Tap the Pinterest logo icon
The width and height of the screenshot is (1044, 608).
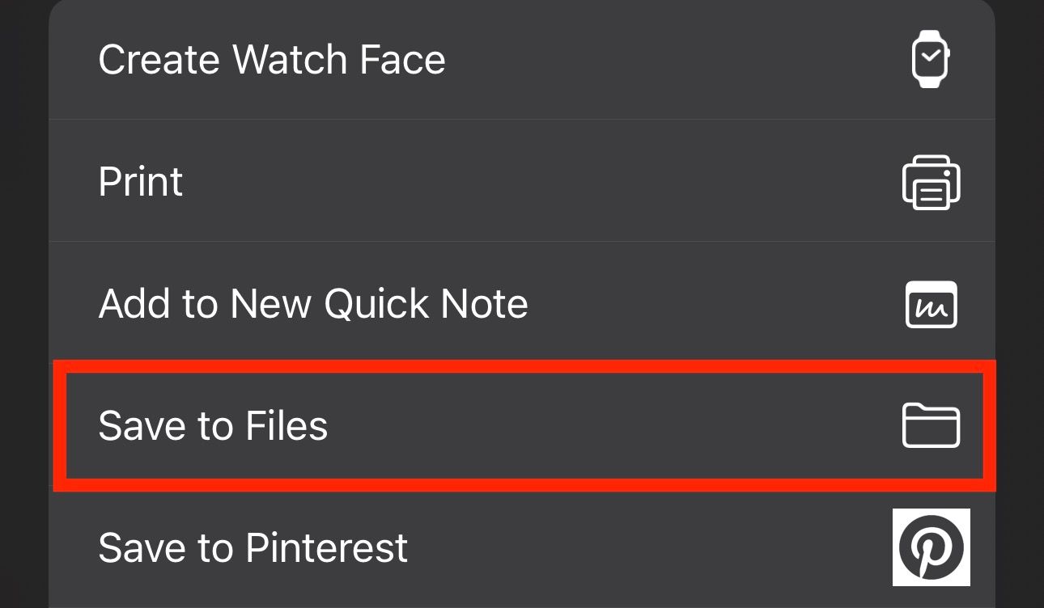[x=931, y=547]
